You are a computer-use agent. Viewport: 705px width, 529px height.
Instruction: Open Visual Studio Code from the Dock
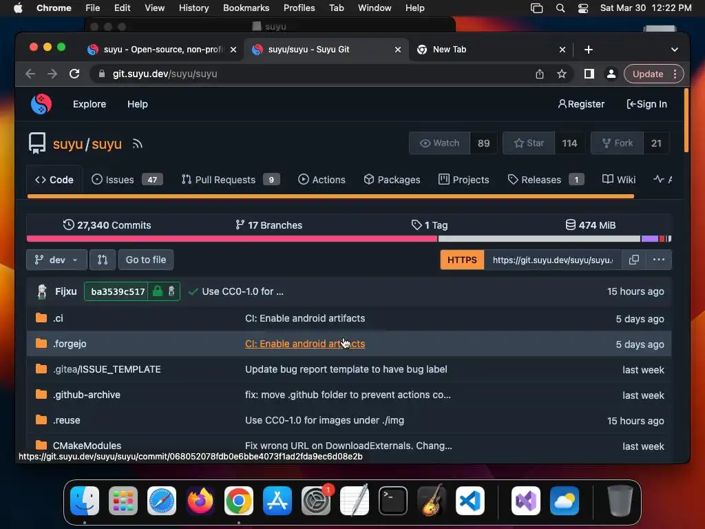470,501
